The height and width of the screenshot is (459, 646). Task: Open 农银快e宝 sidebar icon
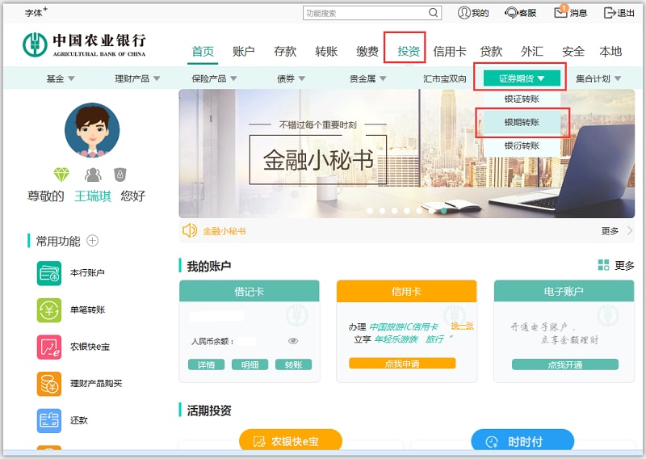(x=49, y=347)
